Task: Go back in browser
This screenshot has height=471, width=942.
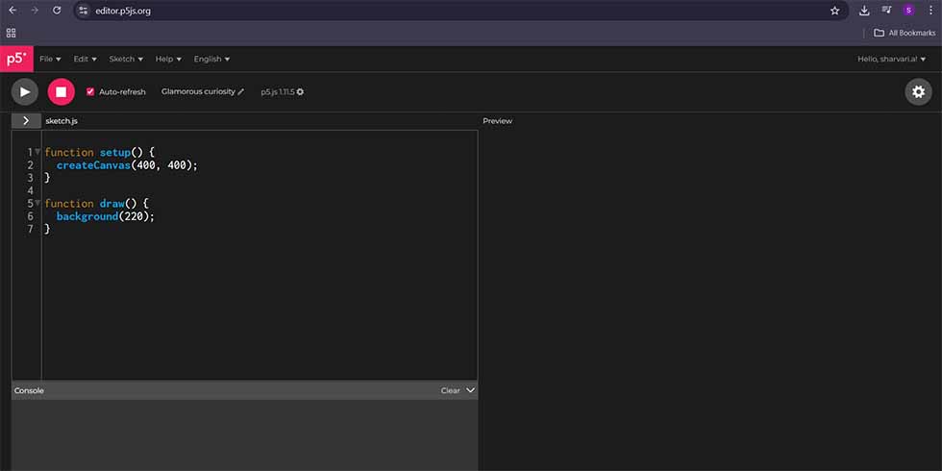Action: coord(12,11)
